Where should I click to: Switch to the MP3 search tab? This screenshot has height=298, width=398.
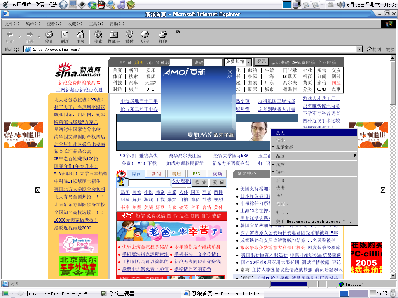[196, 174]
